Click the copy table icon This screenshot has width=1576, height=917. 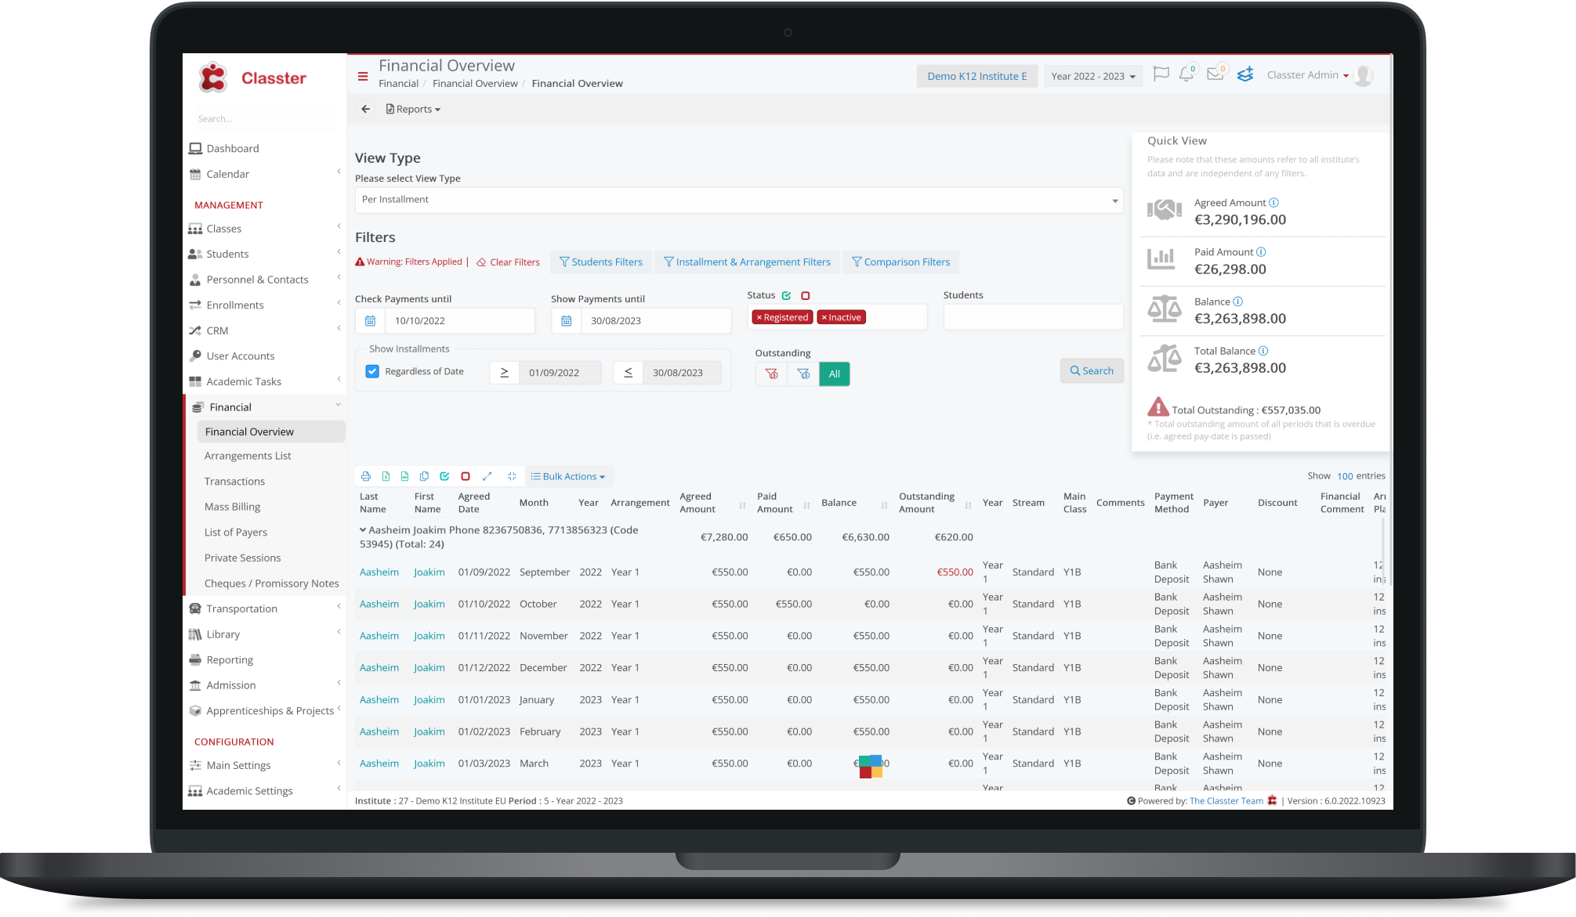pos(424,476)
